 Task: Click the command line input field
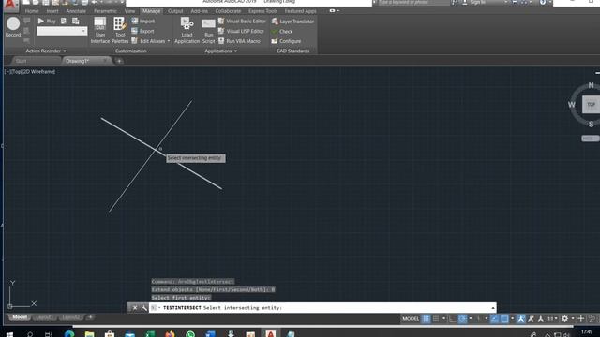click(322, 308)
